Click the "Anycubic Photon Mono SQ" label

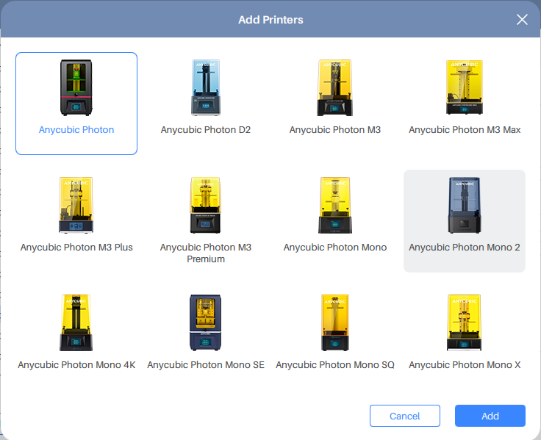(335, 365)
